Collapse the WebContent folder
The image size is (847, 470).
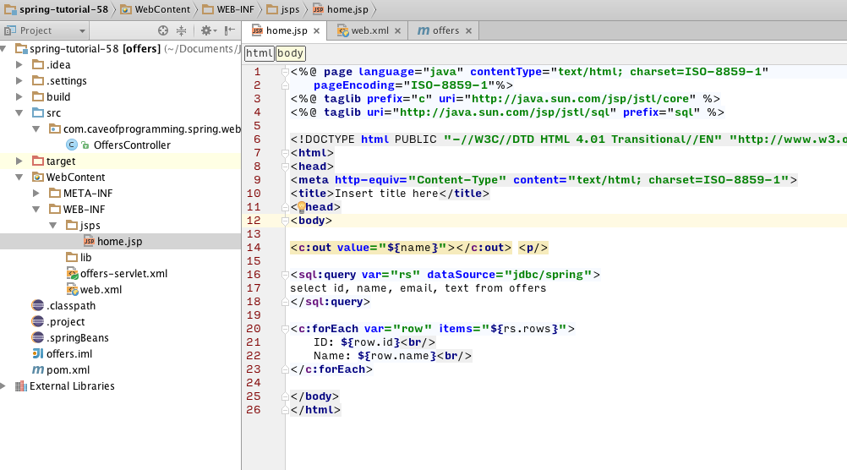[x=19, y=178]
